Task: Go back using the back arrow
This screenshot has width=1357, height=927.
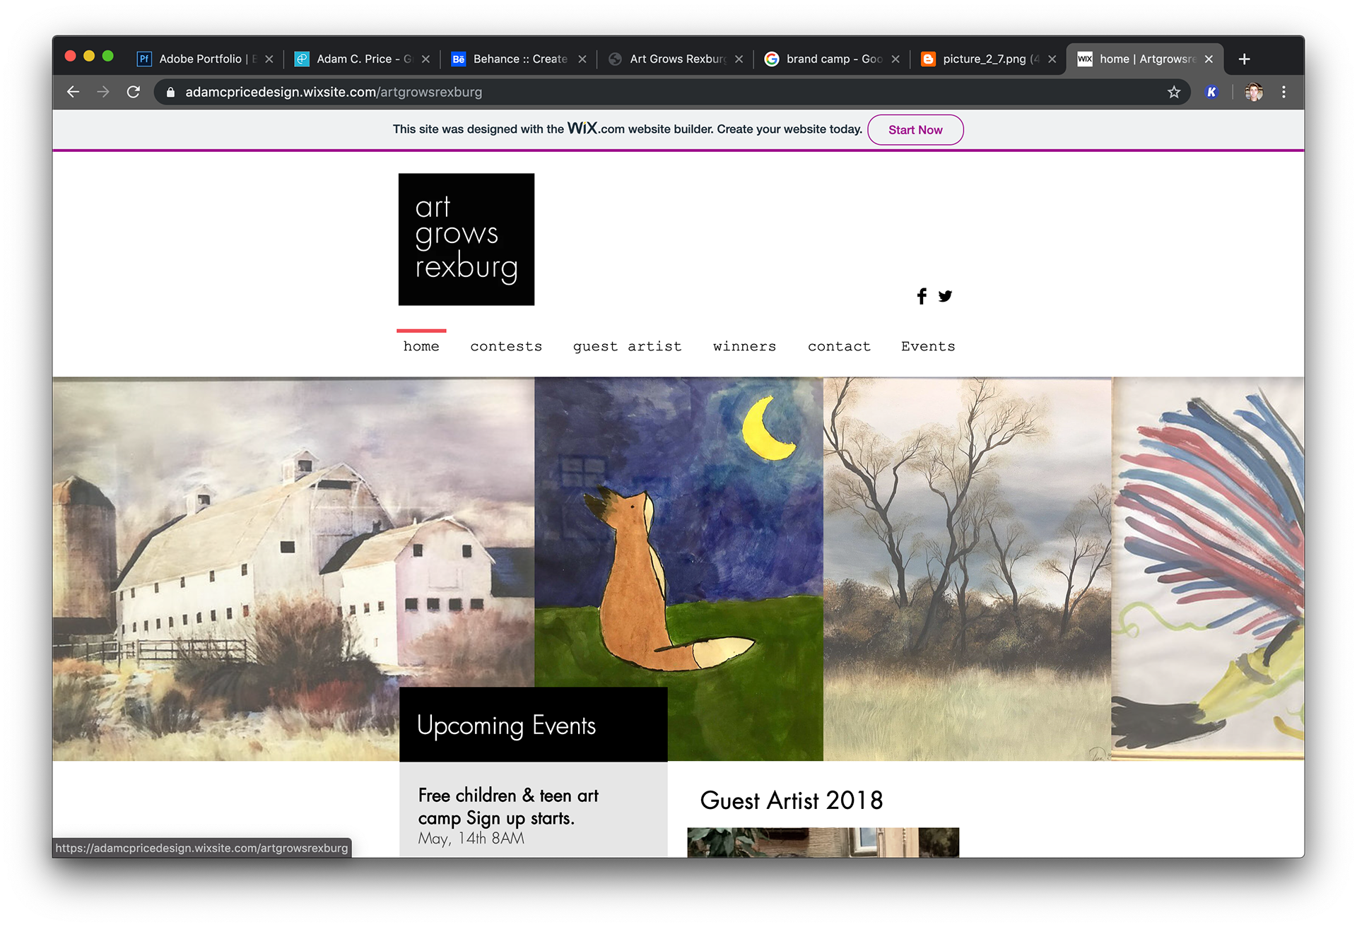Action: (73, 92)
